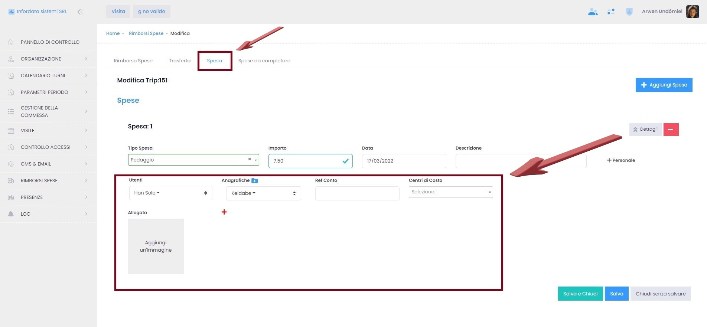
Task: Click the users icon in top bar
Action: coord(593,12)
